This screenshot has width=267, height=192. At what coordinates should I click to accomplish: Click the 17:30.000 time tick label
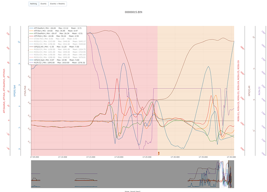(x=175, y=157)
